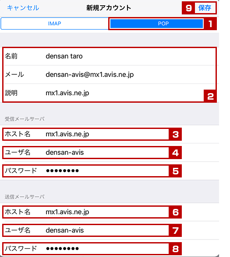Click the red number 6 marker

[175, 212]
